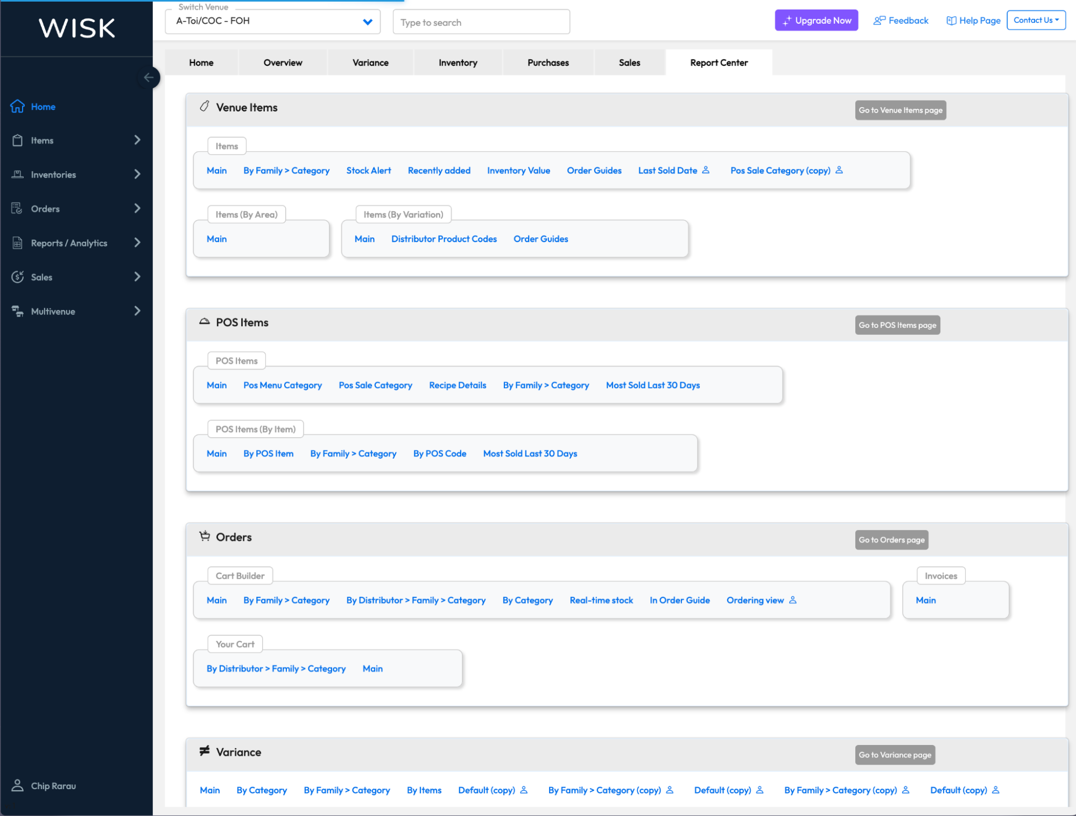Click the Multivenue sidebar icon

tap(17, 311)
